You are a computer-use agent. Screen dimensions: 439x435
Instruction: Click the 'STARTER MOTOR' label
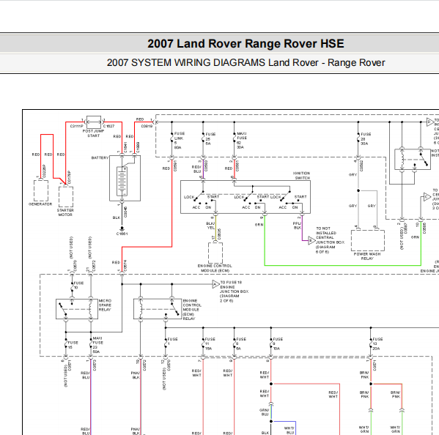(65, 212)
